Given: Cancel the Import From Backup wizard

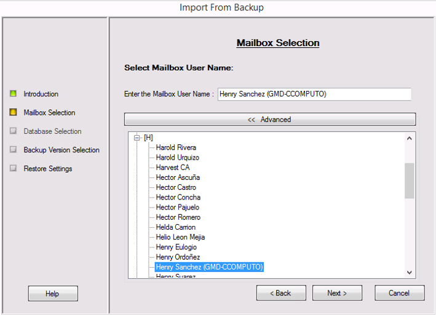Looking at the screenshot, I should click(x=399, y=293).
